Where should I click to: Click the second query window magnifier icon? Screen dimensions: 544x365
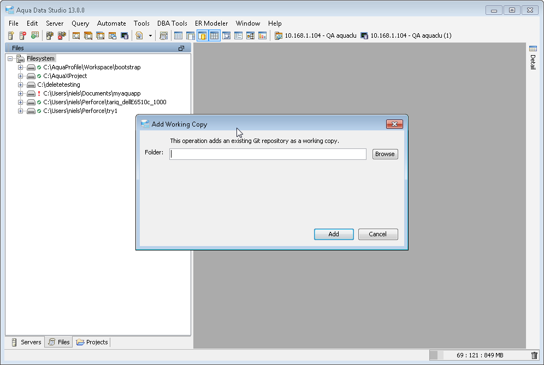(88, 35)
